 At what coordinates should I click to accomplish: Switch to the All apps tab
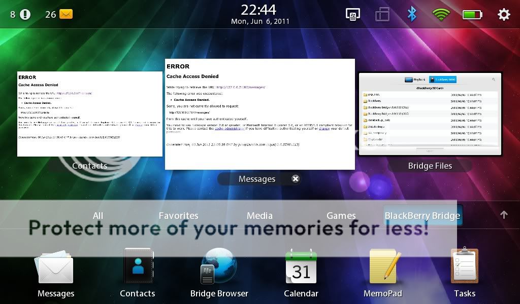pyautogui.click(x=98, y=216)
